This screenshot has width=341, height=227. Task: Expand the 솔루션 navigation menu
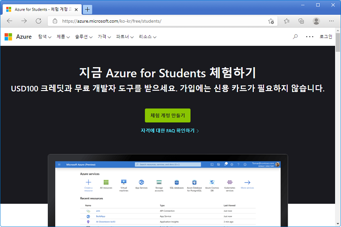[x=84, y=37]
